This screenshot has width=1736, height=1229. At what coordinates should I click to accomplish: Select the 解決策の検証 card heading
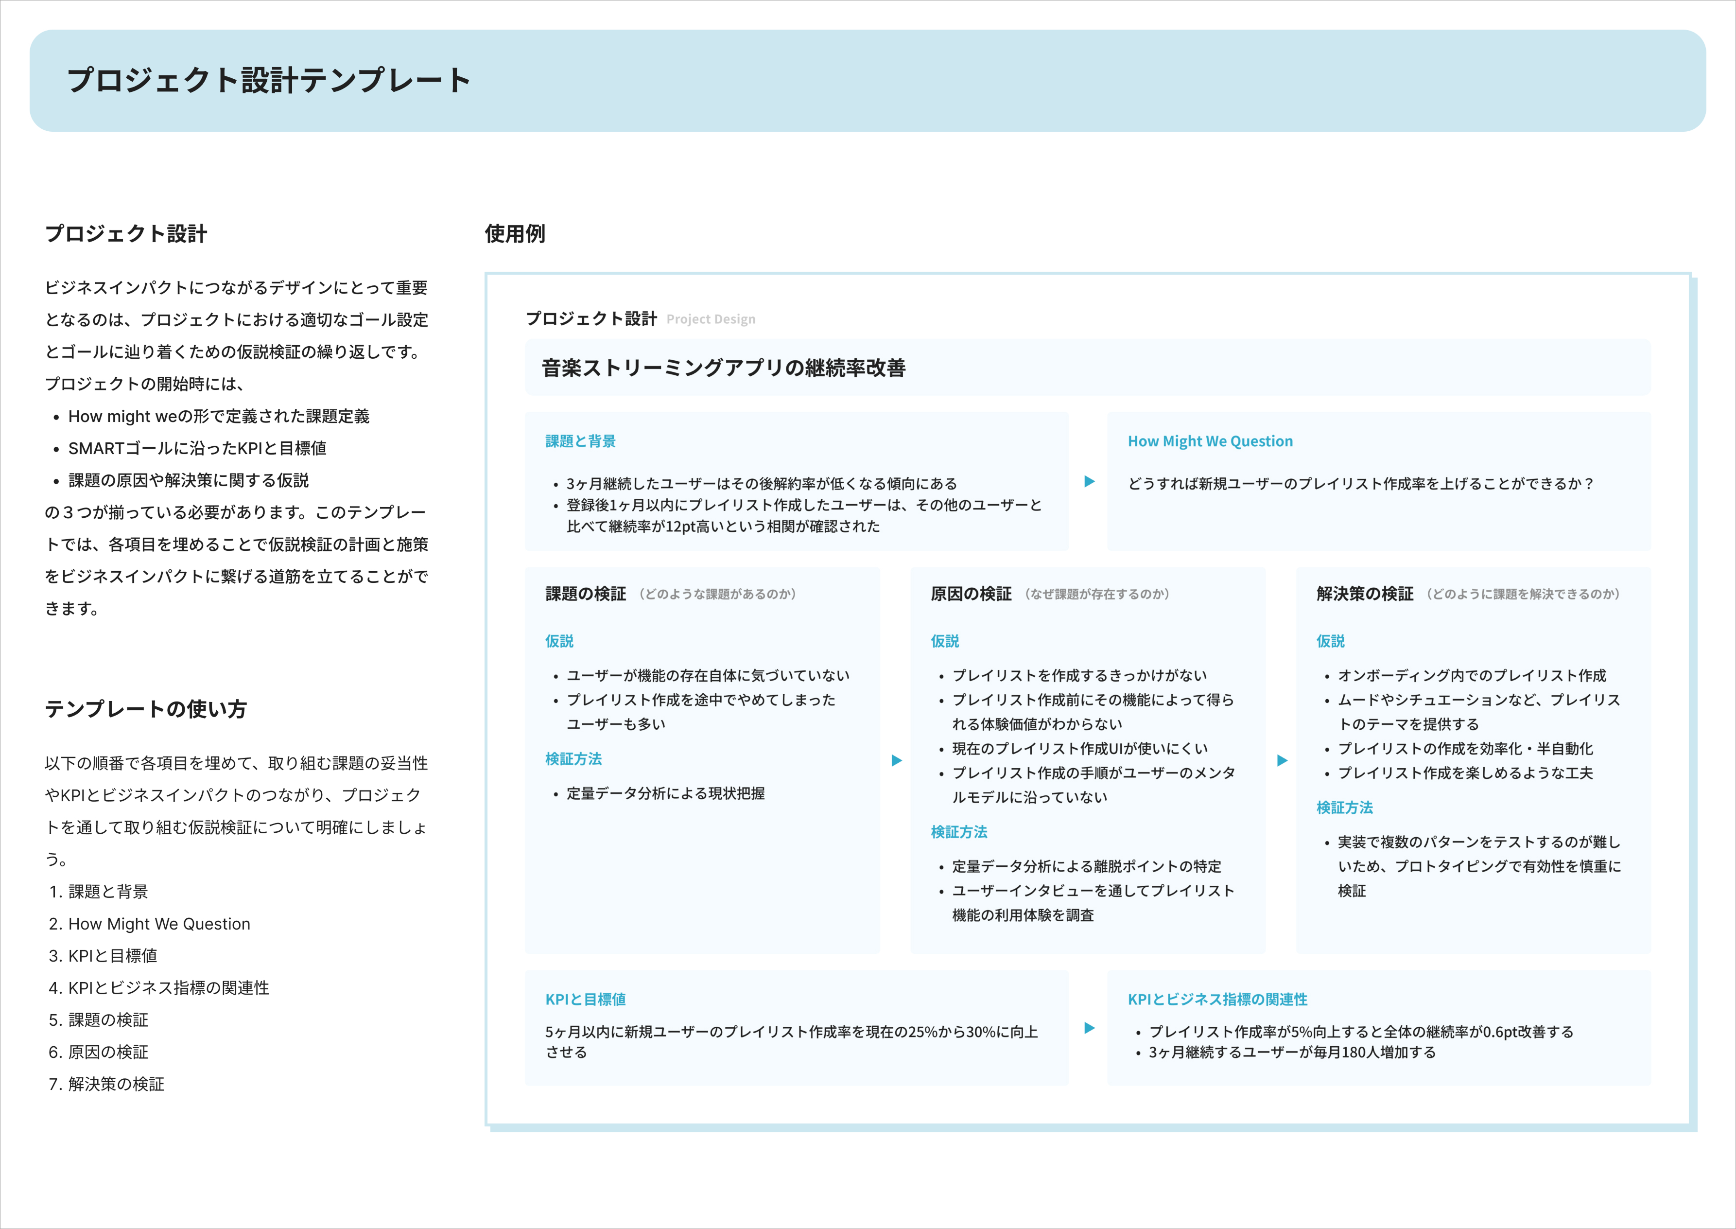[x=1364, y=594]
